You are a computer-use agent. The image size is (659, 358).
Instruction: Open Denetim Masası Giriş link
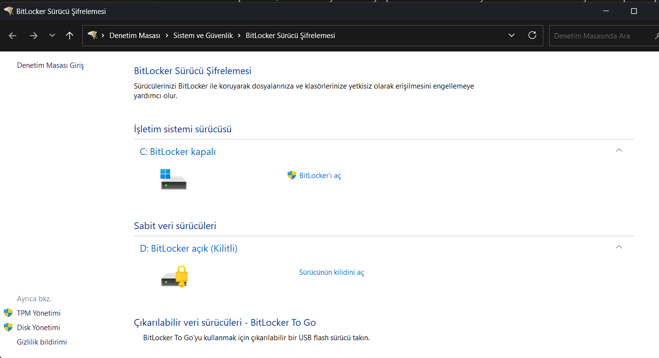pyautogui.click(x=51, y=65)
